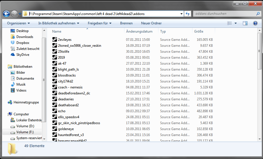263x159 pixels.
Task: Click the Forward navigation arrow button
Action: [14, 14]
